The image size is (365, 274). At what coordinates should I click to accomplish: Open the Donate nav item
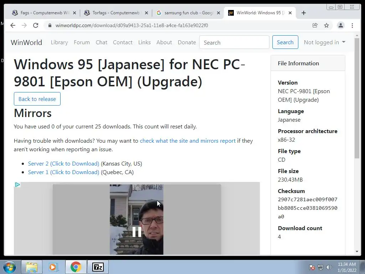[x=187, y=42]
